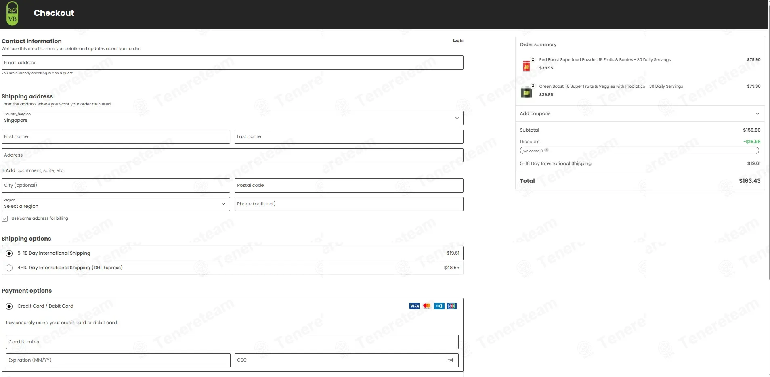The height and width of the screenshot is (377, 770).
Task: Open the Country/Region dropdown
Action: [x=233, y=118]
